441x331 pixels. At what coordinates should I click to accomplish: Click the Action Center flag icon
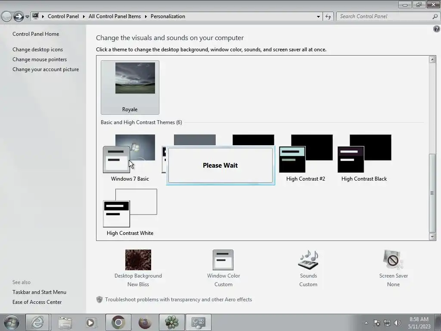pos(376,323)
